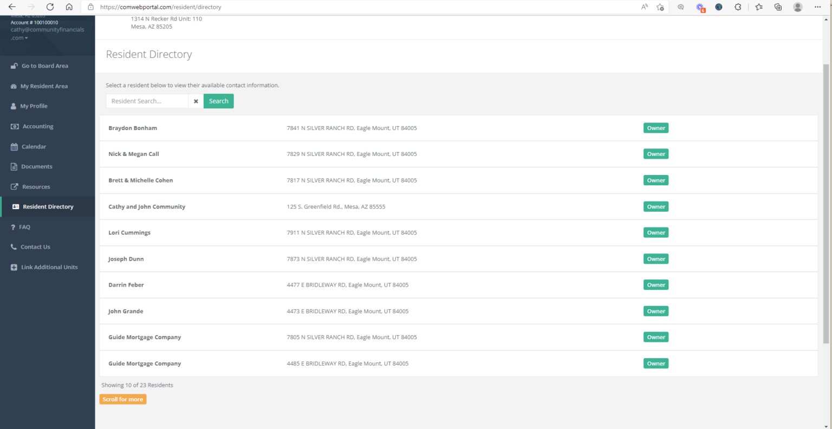832x429 pixels.
Task: Click the unlock icon beside Go to Board Area
Action: [x=14, y=66]
